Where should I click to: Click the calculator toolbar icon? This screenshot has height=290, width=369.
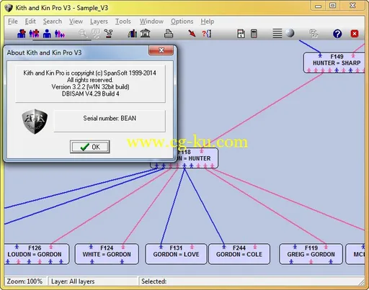click(254, 34)
